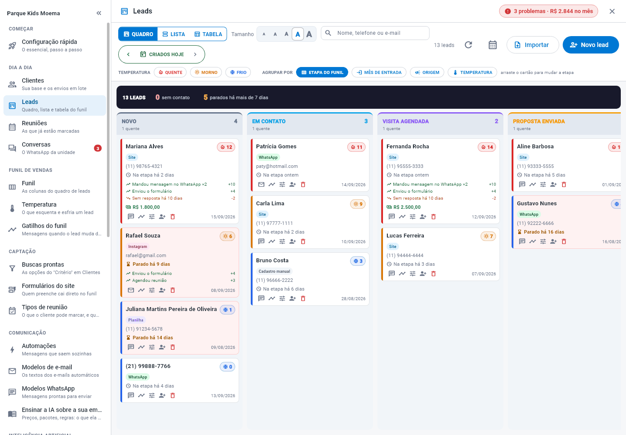Screen dimensions: 626x435
Task: Click add-person icon on Mariana Alves card
Action: coord(162,217)
